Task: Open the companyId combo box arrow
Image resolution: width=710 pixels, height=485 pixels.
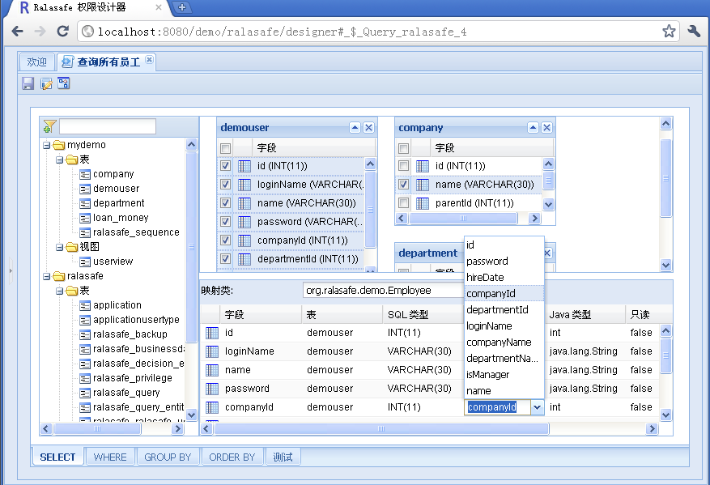Action: coord(538,407)
